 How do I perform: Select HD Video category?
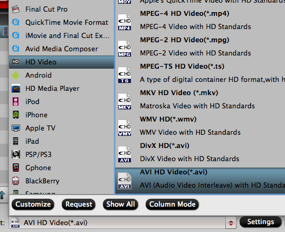[x=61, y=62]
